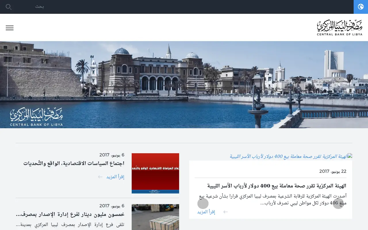Click the 6 يونيو، 2017 date above economic policies headline
The width and height of the screenshot is (368, 230).
pyautogui.click(x=112, y=155)
